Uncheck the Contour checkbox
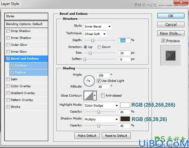This screenshot has height=148, width=189. click(12, 66)
